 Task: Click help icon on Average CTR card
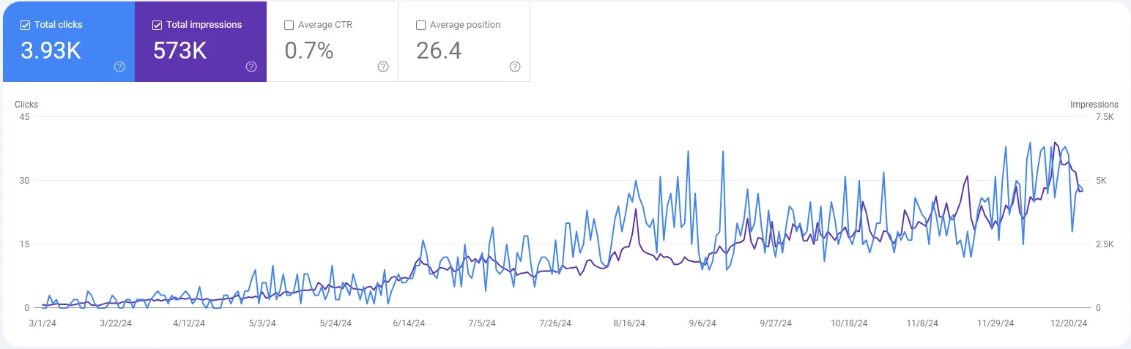383,67
